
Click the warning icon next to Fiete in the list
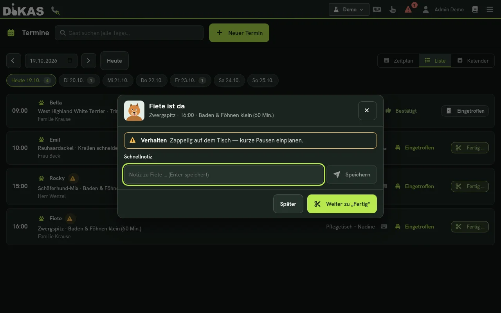coord(70,219)
